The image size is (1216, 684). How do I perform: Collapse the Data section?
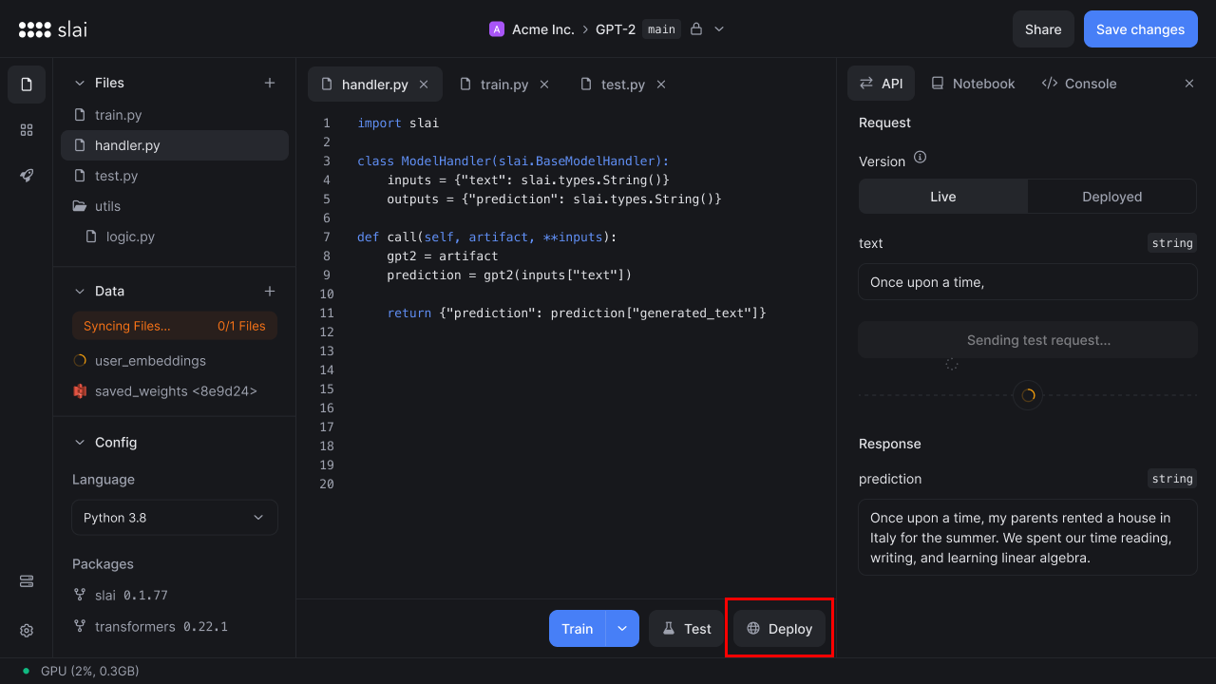tap(80, 291)
